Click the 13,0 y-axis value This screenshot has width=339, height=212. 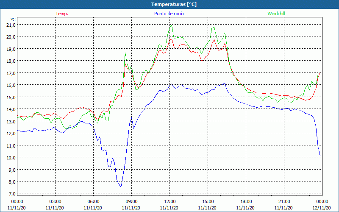coord(11,121)
